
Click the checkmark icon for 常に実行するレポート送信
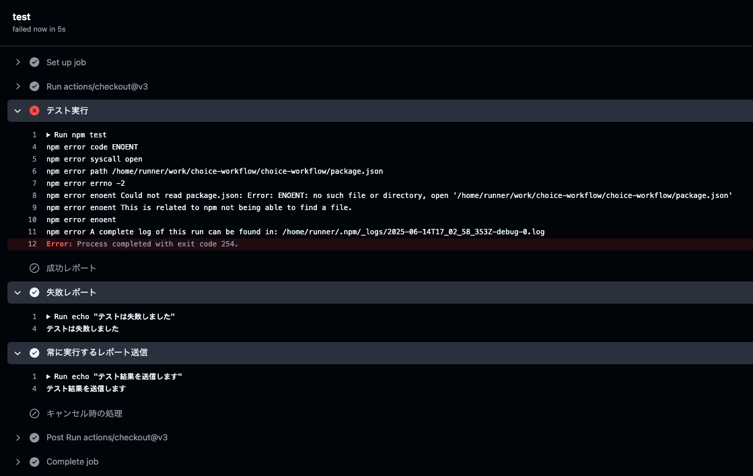[x=34, y=353]
